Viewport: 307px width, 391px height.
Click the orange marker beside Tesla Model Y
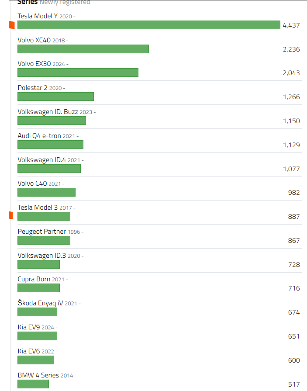coord(12,25)
